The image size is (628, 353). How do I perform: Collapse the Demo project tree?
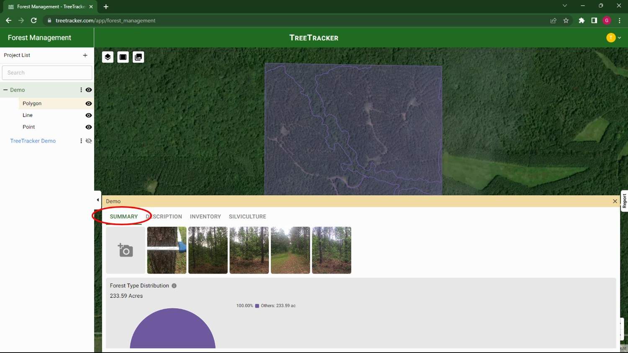[x=5, y=90]
